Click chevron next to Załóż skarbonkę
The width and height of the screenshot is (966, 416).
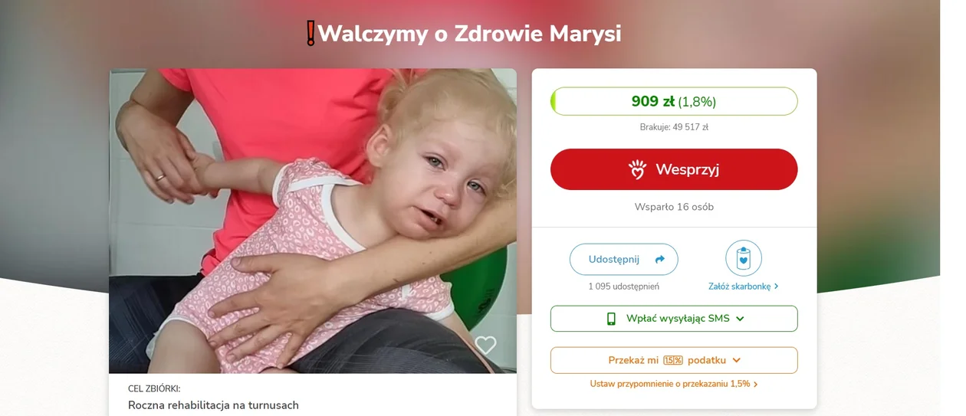pyautogui.click(x=777, y=287)
